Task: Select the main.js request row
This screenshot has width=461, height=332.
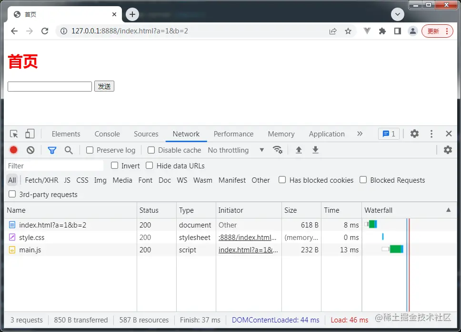Action: 231,249
